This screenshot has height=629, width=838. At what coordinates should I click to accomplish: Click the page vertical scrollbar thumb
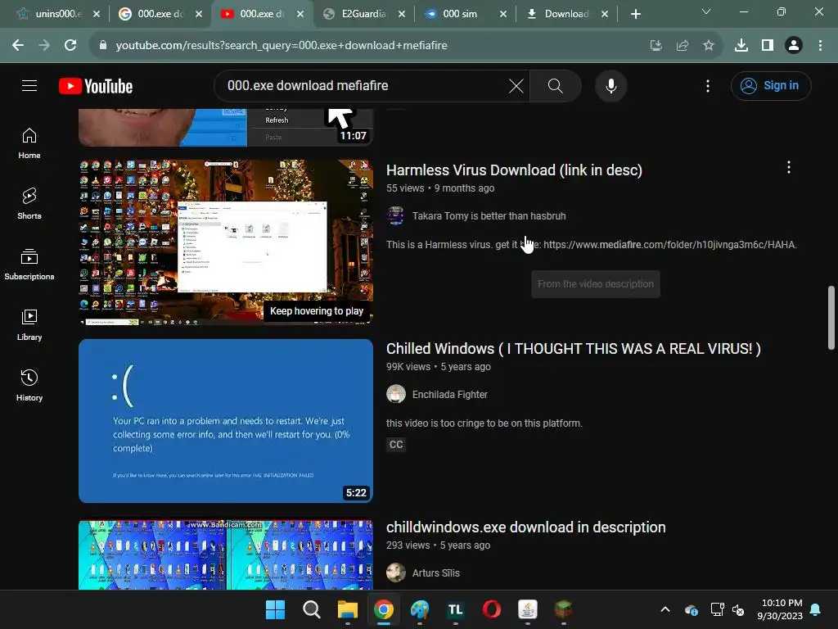(x=831, y=318)
